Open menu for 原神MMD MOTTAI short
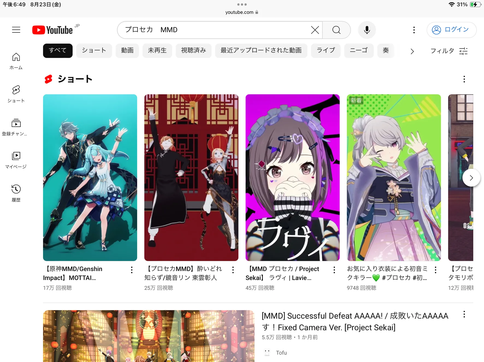Viewport: 484px width, 362px height. point(132,270)
